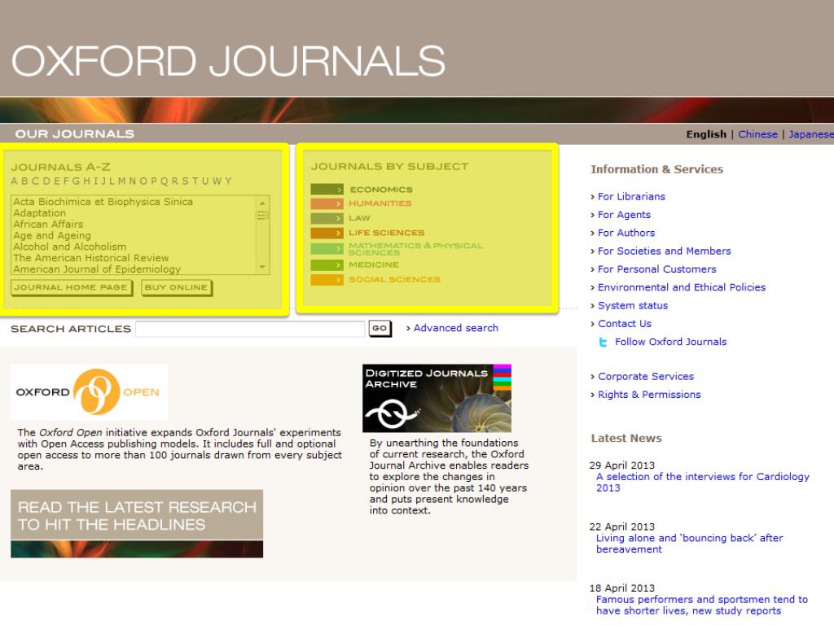This screenshot has height=625, width=834.
Task: Filter journals by letter S
Action: pos(185,181)
